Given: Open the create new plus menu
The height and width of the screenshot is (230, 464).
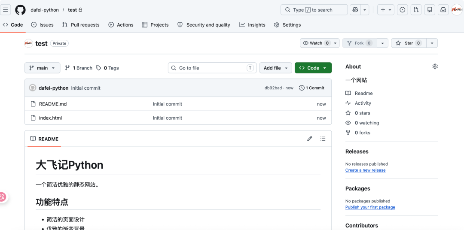Looking at the screenshot, I should click(385, 10).
